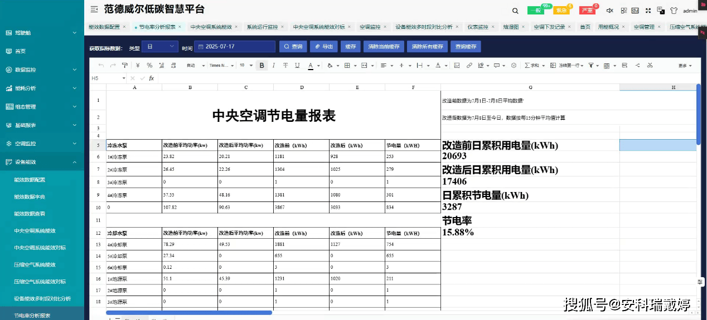Open 能效数据字典 in sidebar
The height and width of the screenshot is (320, 707).
tap(30, 196)
